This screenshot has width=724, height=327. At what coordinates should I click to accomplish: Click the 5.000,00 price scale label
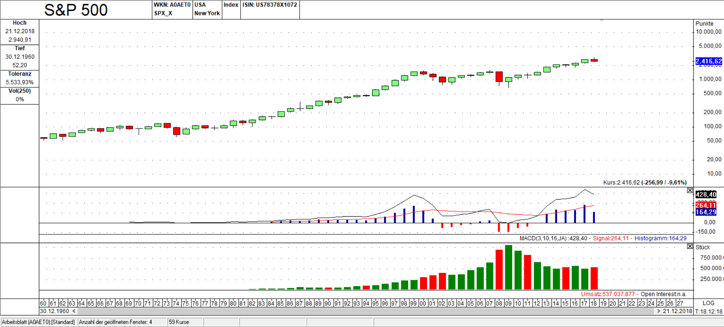point(710,46)
